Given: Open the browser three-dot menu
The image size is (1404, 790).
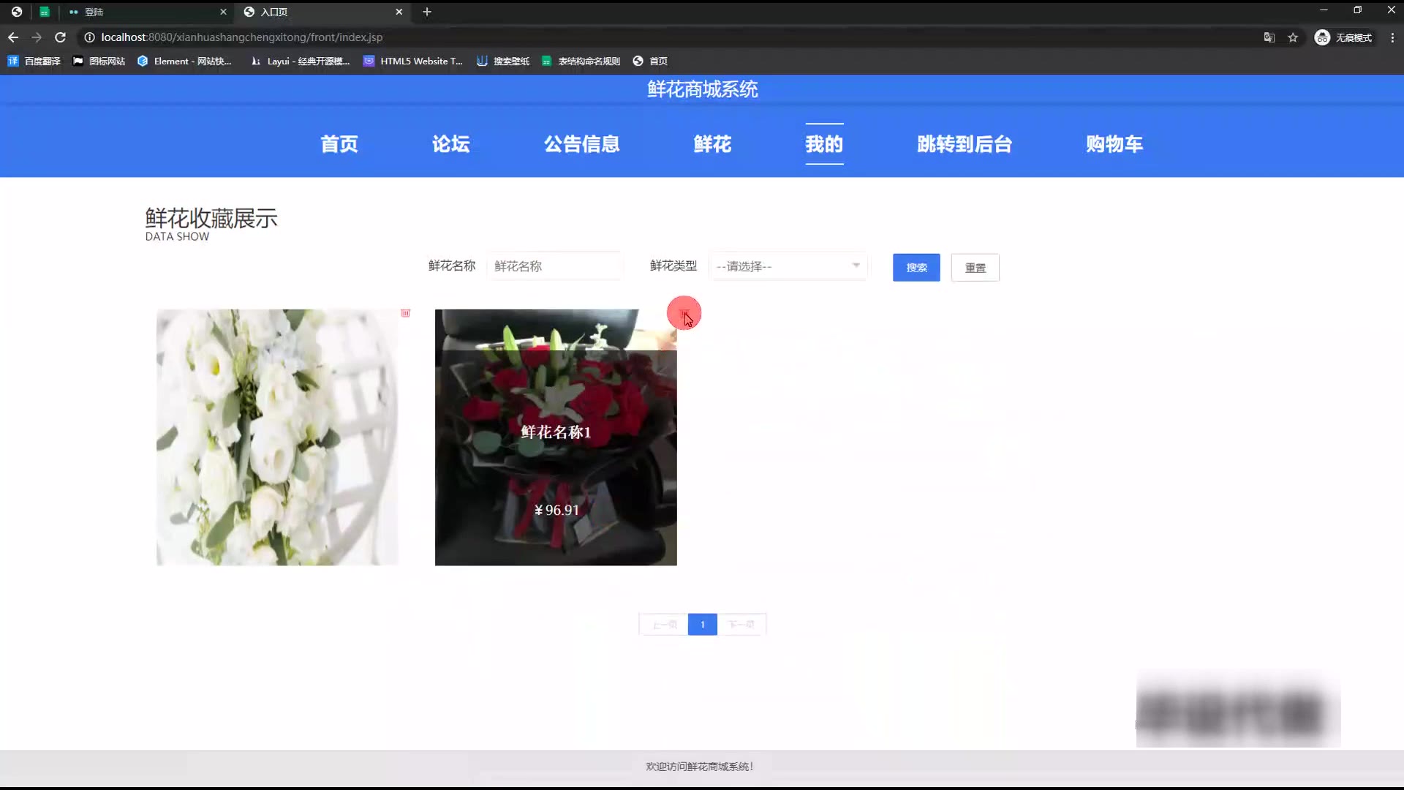Looking at the screenshot, I should (x=1392, y=37).
